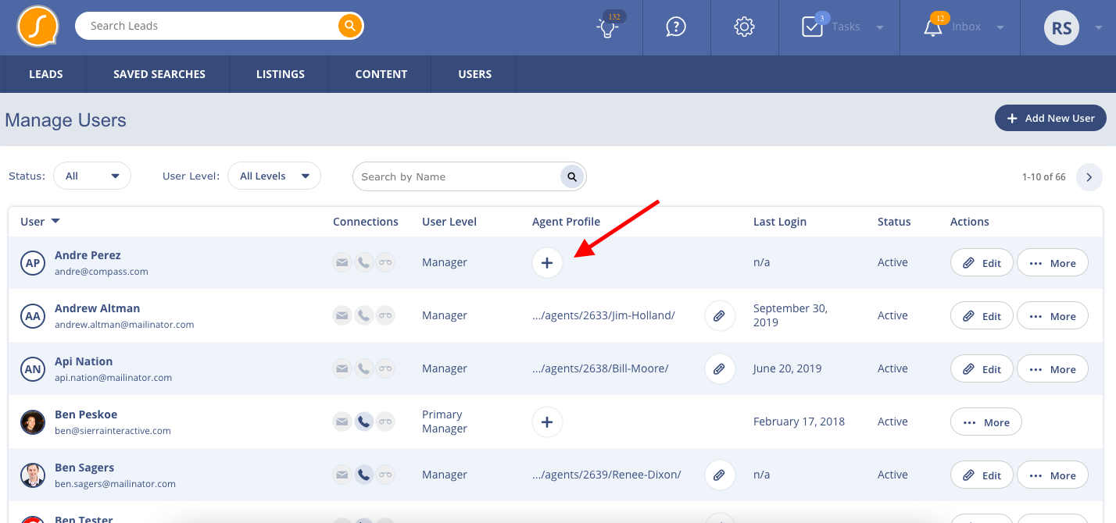
Task: Click the Andrew Altman user name
Action: pyautogui.click(x=97, y=308)
